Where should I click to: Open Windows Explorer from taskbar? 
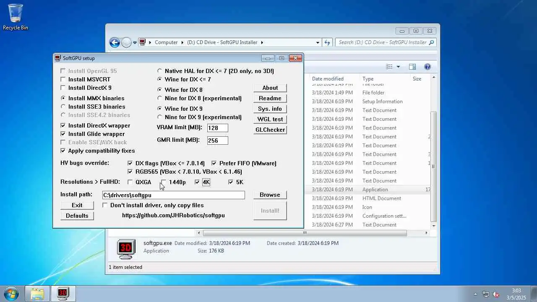pos(37,294)
